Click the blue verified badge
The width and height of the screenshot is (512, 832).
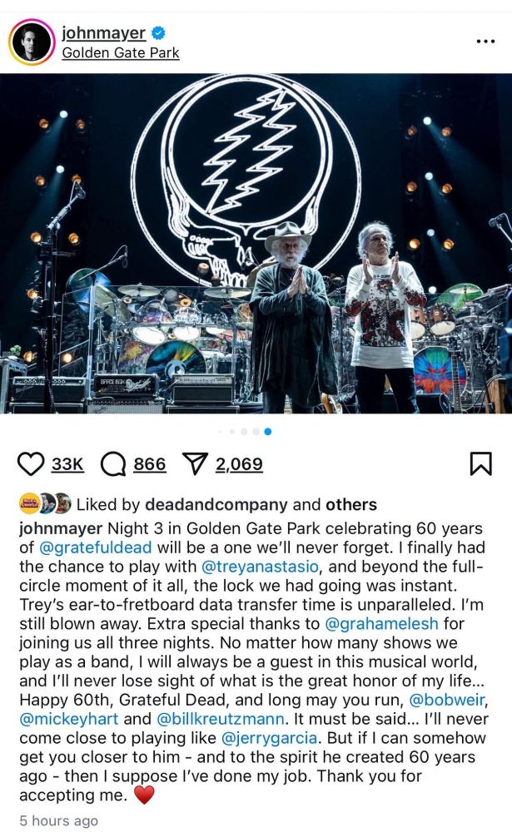tap(158, 33)
